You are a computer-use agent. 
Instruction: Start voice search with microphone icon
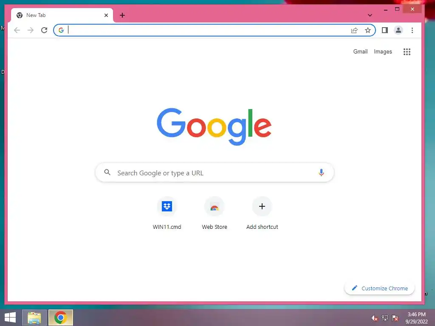321,173
